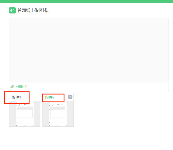Image resolution: width=173 pixels, height=150 pixels.
Task: Click the lined table in 附件2 thumbnail
Action: 58,112
